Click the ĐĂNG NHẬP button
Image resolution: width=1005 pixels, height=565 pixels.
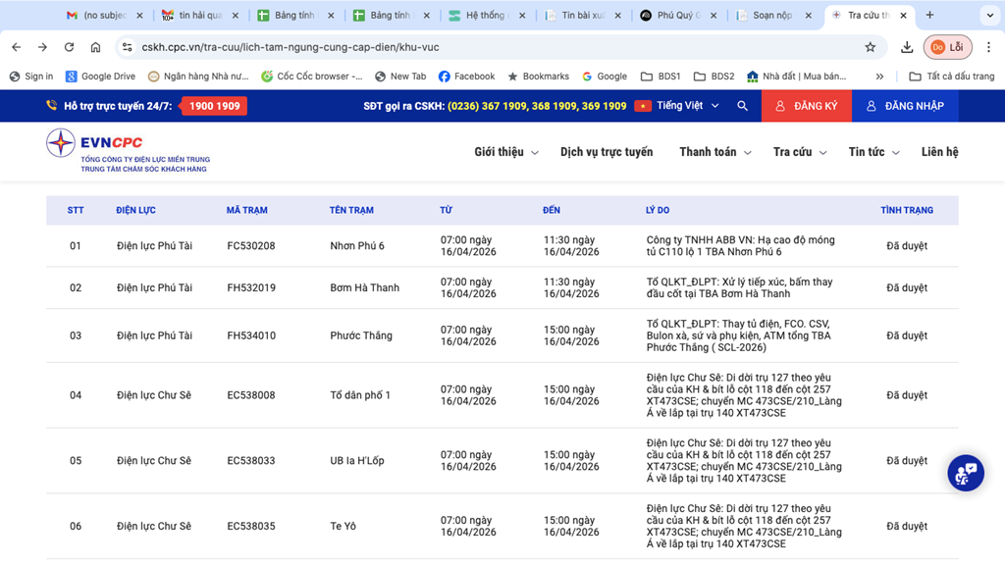pyautogui.click(x=904, y=106)
